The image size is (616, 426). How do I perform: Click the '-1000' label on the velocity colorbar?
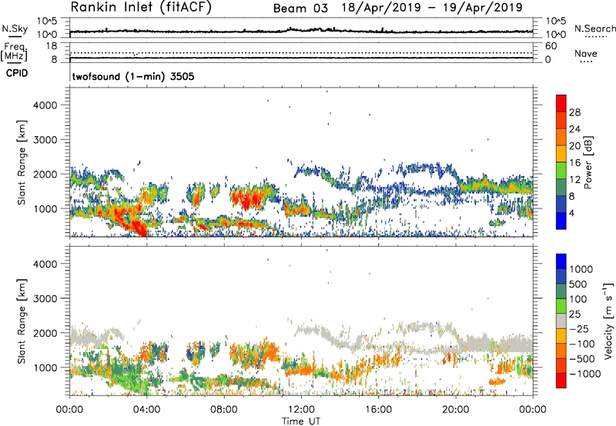click(x=585, y=374)
